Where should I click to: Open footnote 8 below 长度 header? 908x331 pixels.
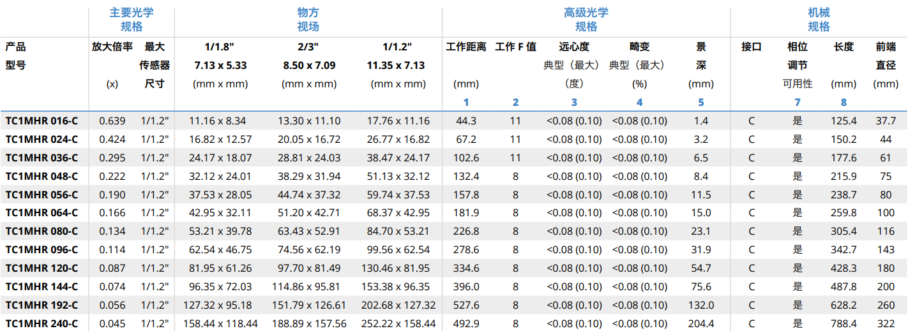[x=844, y=102]
